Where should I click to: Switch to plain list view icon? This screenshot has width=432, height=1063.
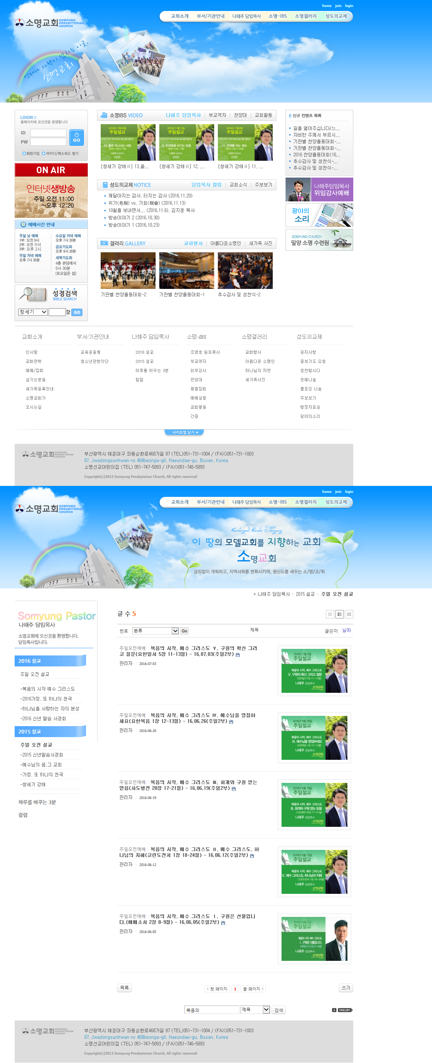[329, 614]
